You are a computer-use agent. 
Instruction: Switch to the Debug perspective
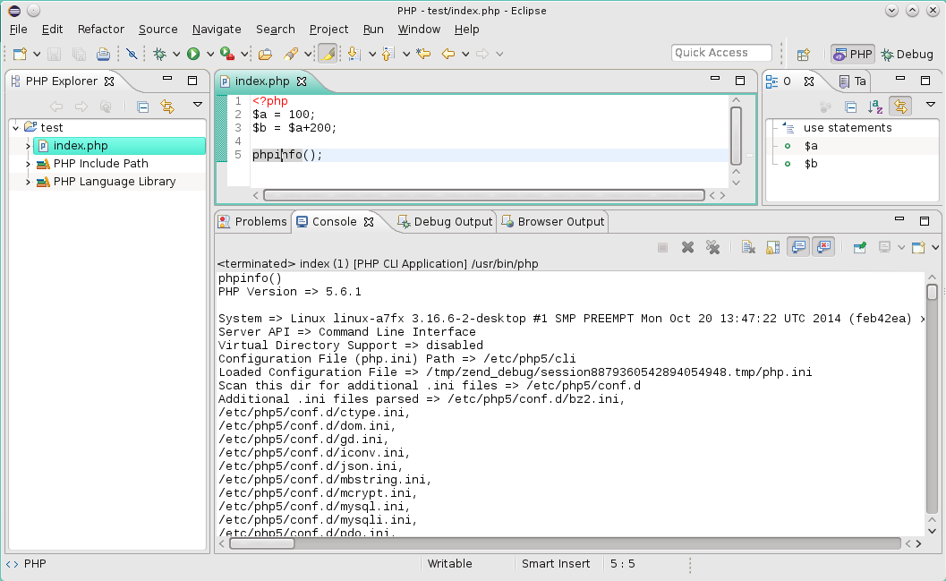(x=907, y=54)
